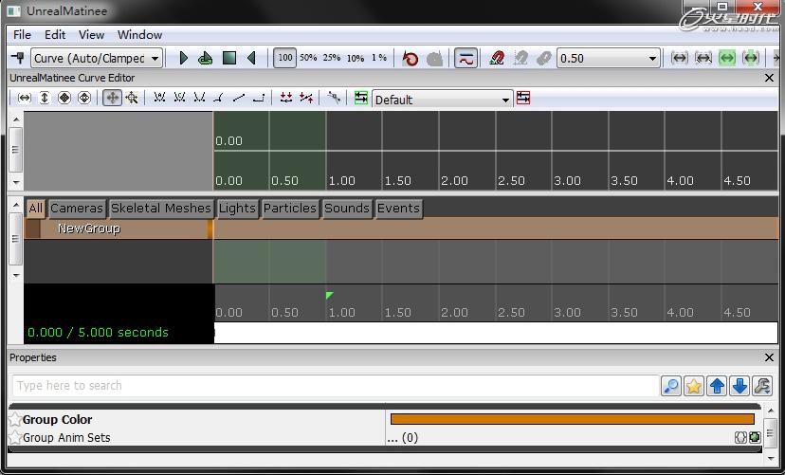Screen dimensions: 785x475
Task: Set playback speed to 50%
Action: tap(308, 58)
